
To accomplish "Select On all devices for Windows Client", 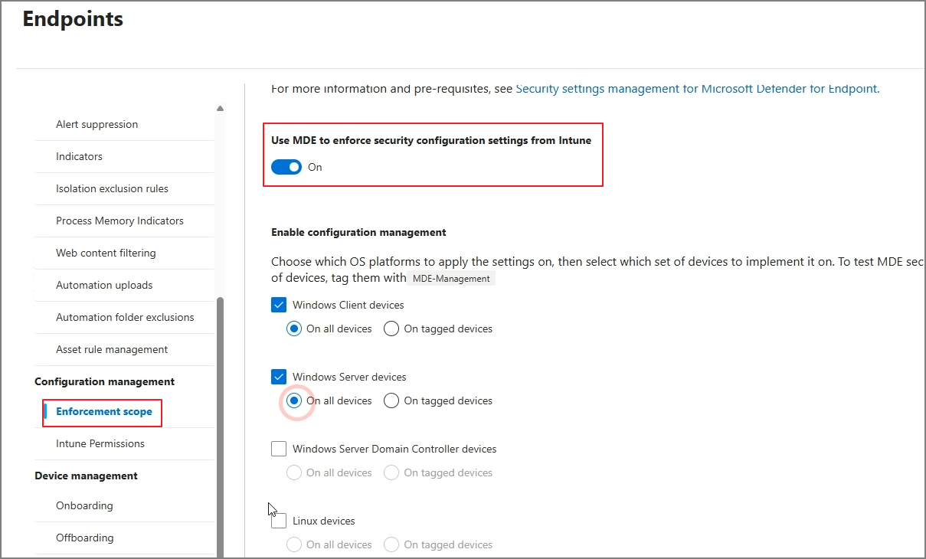I will [294, 329].
